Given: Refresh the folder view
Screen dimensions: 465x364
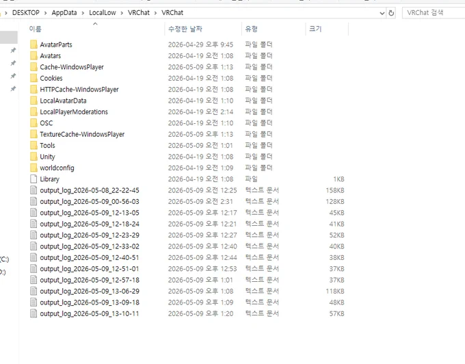Looking at the screenshot, I should (x=391, y=13).
